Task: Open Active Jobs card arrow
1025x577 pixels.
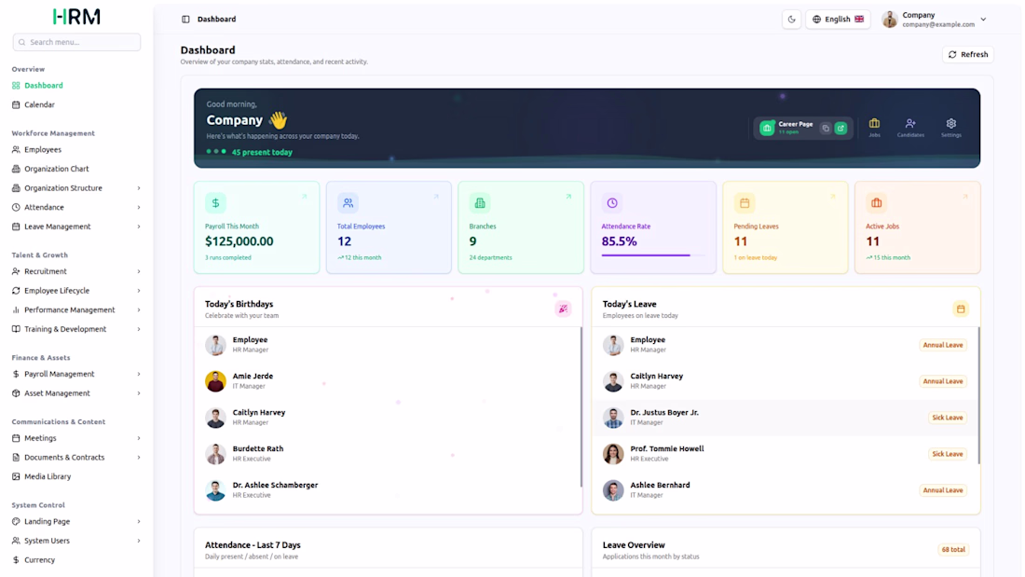Action: (x=964, y=197)
